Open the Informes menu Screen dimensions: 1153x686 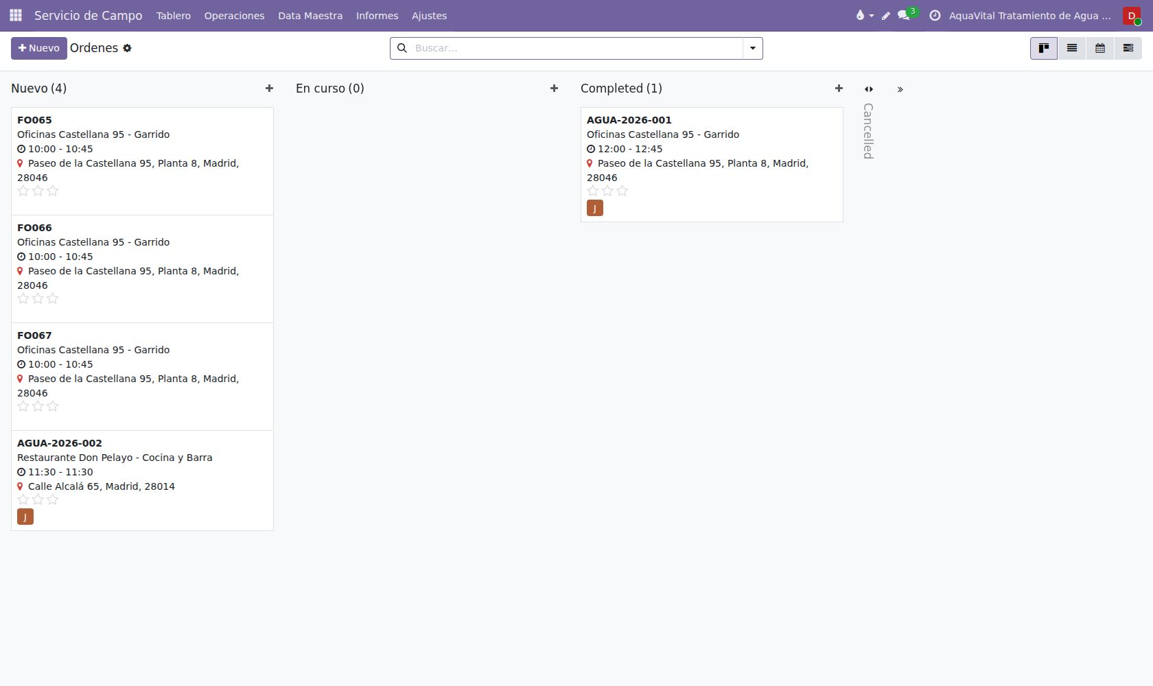pyautogui.click(x=377, y=16)
